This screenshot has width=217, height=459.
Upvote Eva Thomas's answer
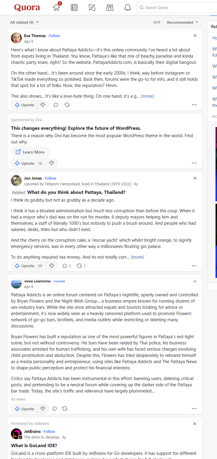click(25, 105)
